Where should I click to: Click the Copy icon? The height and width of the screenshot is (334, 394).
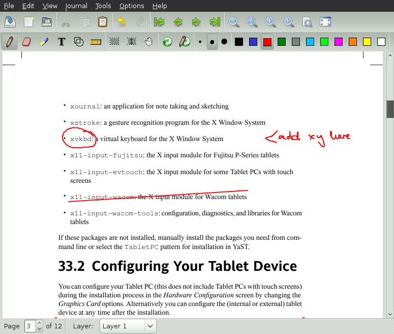(x=84, y=22)
